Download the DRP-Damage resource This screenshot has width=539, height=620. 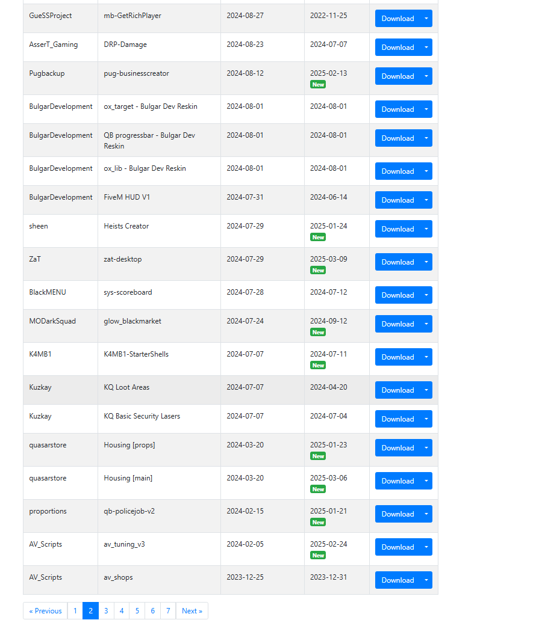pyautogui.click(x=397, y=48)
